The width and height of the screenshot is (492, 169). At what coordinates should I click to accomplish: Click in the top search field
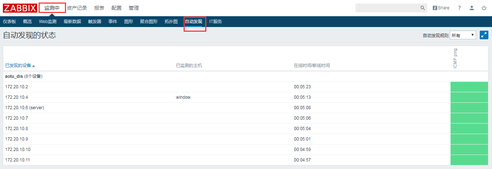tap(388, 8)
